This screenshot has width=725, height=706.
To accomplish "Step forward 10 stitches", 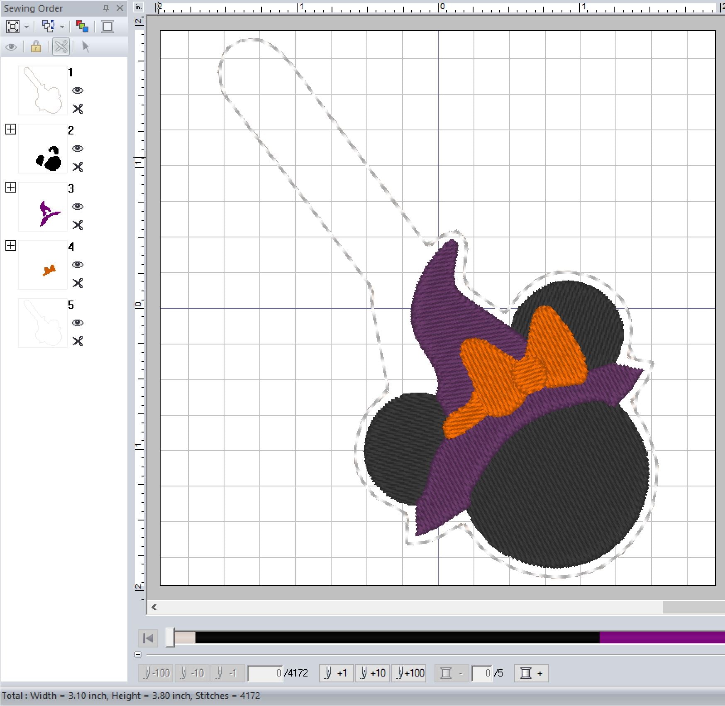I will pyautogui.click(x=373, y=673).
